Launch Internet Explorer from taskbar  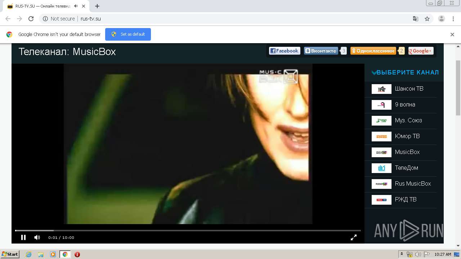tap(29, 254)
